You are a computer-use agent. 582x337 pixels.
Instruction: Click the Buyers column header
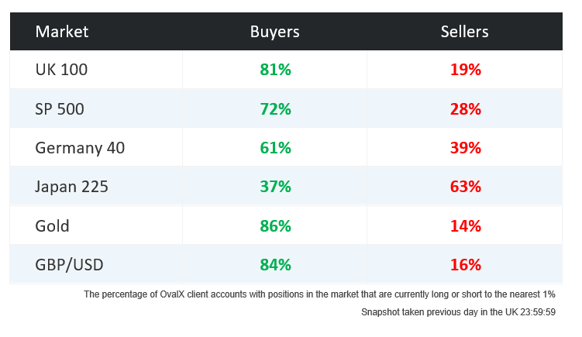pyautogui.click(x=274, y=32)
